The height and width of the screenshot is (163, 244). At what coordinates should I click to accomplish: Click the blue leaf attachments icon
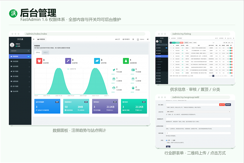click(97, 61)
